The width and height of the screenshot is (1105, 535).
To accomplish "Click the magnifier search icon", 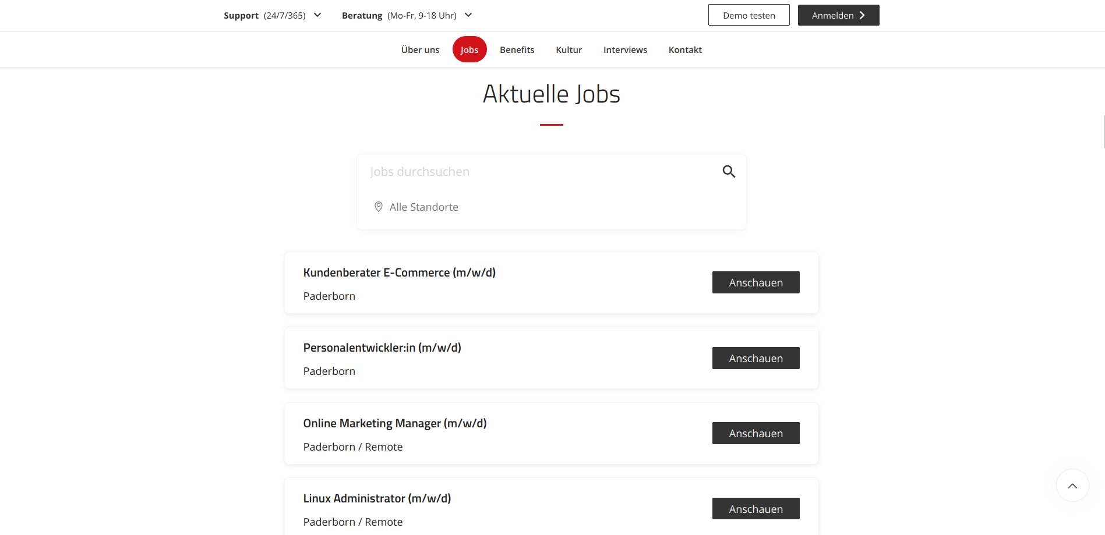I will click(729, 171).
